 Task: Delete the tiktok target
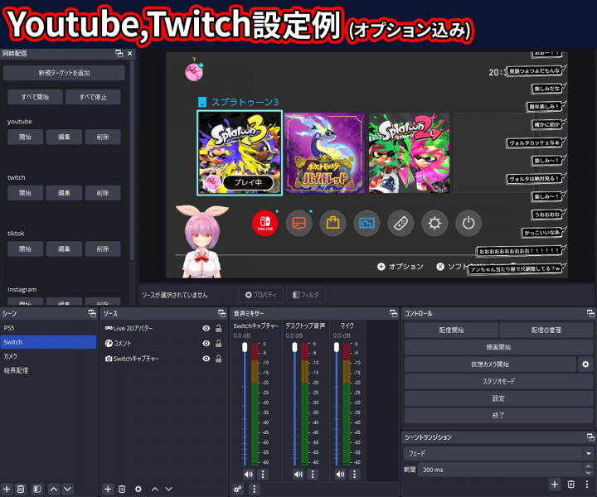[x=103, y=248]
